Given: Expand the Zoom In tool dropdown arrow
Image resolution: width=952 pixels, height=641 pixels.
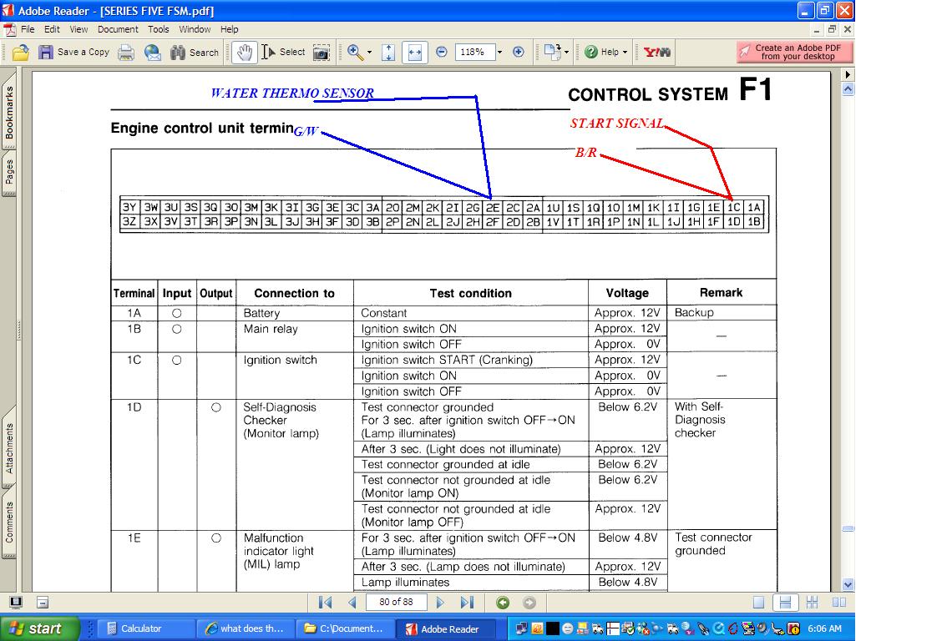Looking at the screenshot, I should click(370, 53).
